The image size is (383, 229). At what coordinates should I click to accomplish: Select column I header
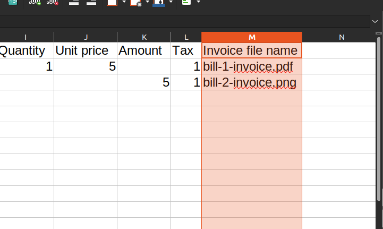pyautogui.click(x=27, y=37)
